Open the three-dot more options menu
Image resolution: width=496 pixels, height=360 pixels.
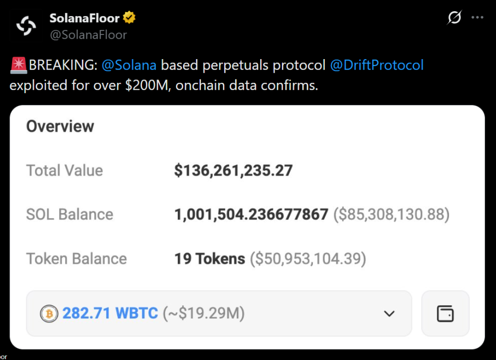(x=478, y=18)
